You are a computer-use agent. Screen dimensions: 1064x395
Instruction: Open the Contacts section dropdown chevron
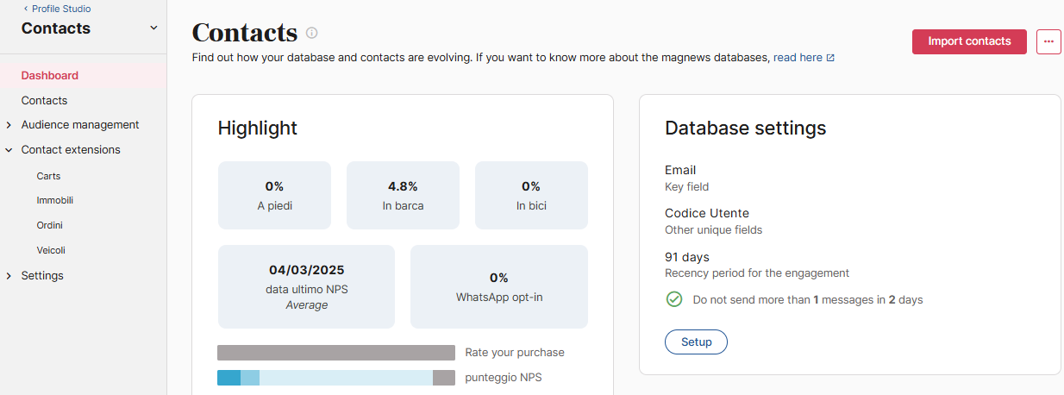point(153,28)
